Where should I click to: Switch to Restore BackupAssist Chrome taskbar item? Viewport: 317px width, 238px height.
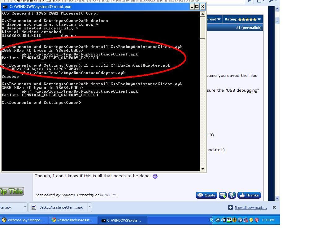click(x=72, y=220)
